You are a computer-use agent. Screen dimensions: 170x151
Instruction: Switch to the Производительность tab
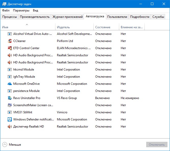click(x=35, y=17)
